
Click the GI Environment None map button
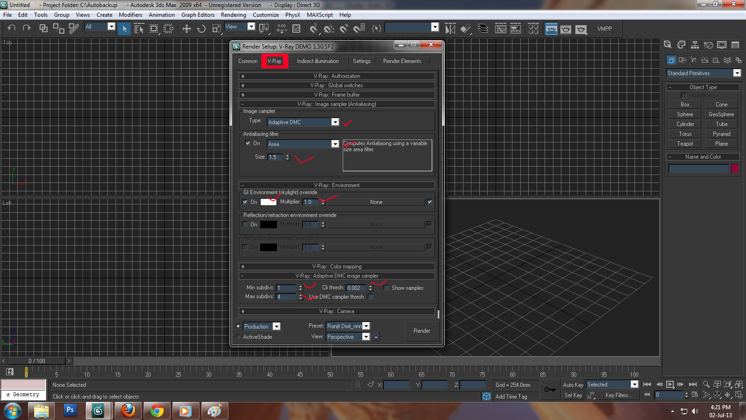coord(376,202)
